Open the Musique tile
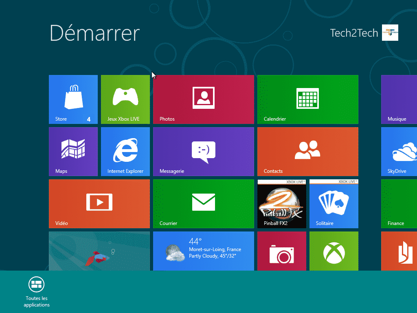Image resolution: width=417 pixels, height=313 pixels. 399,99
